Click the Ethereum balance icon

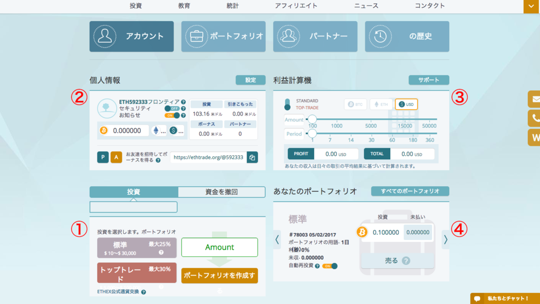click(156, 131)
